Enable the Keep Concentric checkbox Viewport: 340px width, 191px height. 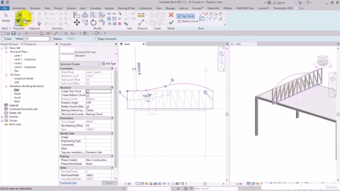tap(96, 39)
